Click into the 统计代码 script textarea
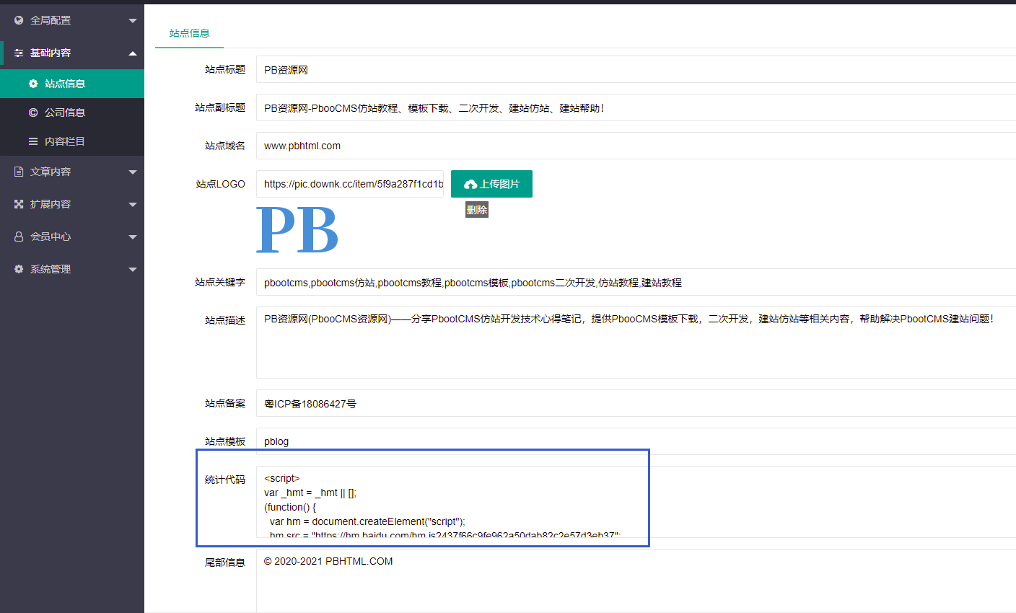The width and height of the screenshot is (1016, 613). [x=636, y=502]
